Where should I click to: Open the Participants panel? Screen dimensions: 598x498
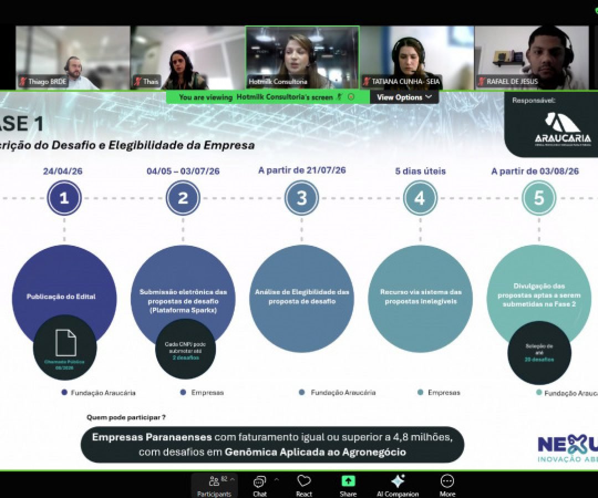(x=214, y=485)
